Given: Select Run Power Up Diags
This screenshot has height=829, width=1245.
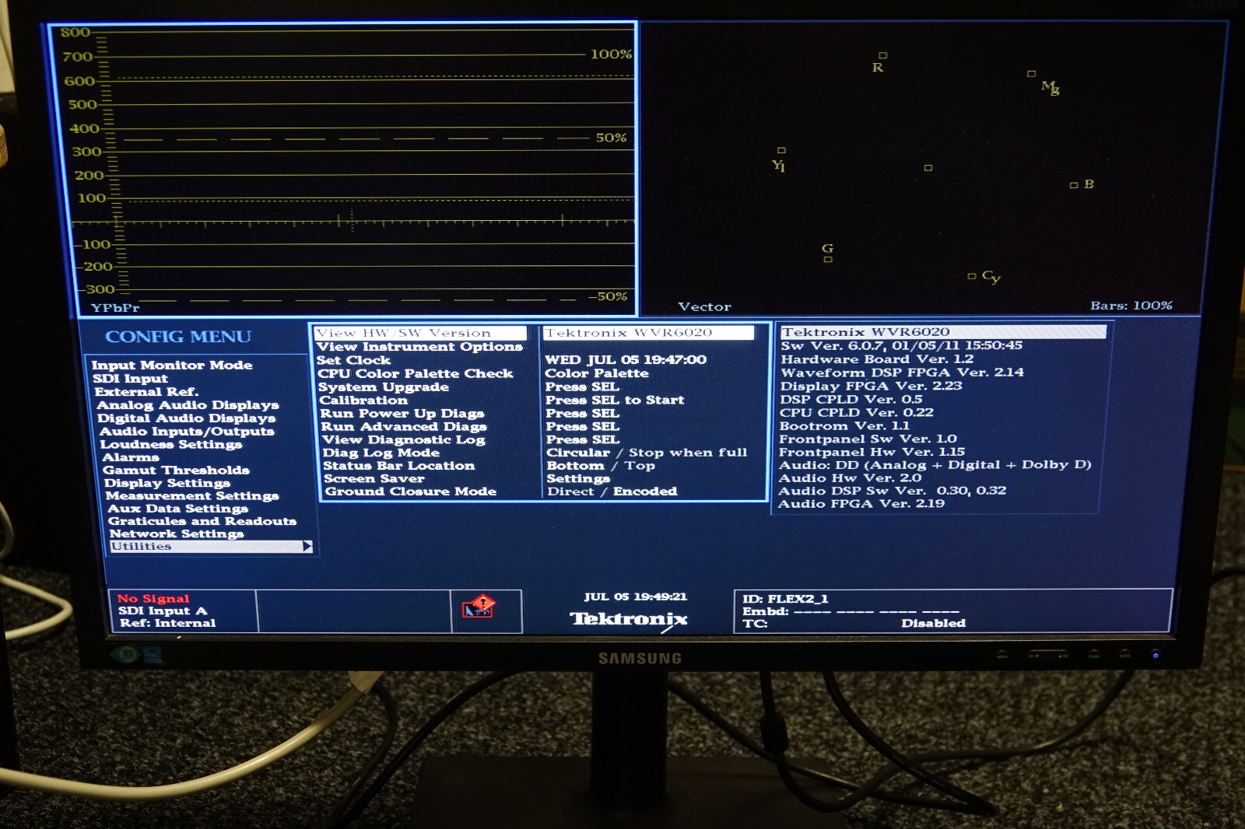Looking at the screenshot, I should click(x=402, y=414).
